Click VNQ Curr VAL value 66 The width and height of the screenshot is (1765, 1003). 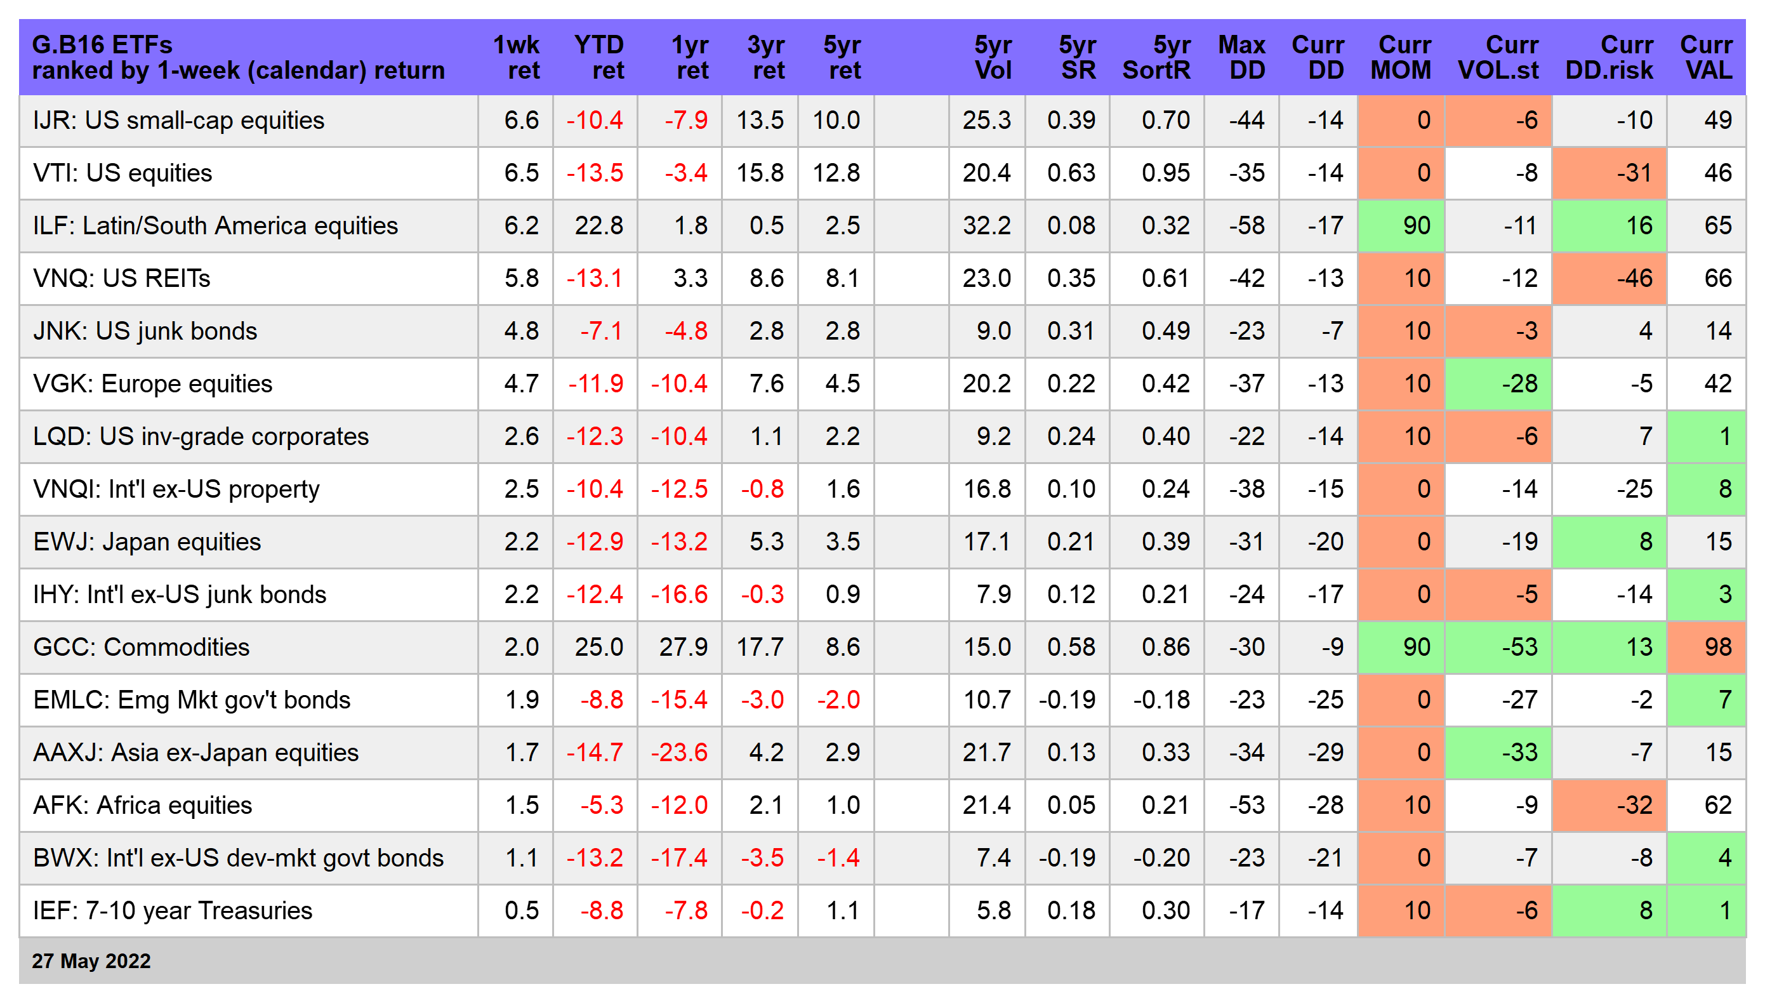[1717, 278]
